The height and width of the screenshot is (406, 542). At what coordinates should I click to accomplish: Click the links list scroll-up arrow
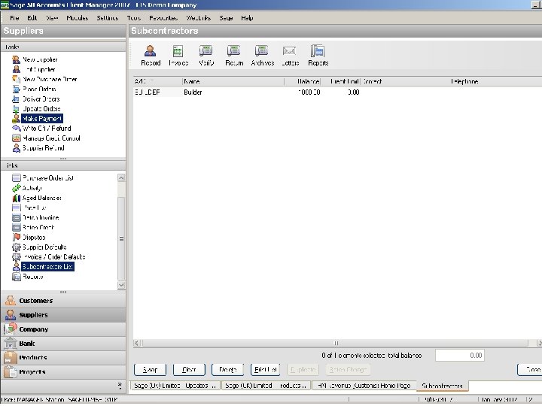[x=121, y=177]
